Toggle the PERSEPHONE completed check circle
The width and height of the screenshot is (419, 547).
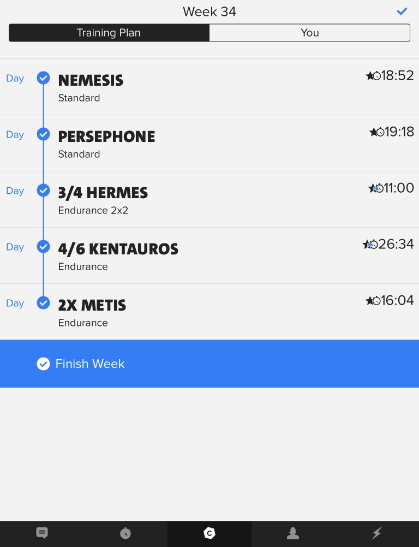point(43,134)
